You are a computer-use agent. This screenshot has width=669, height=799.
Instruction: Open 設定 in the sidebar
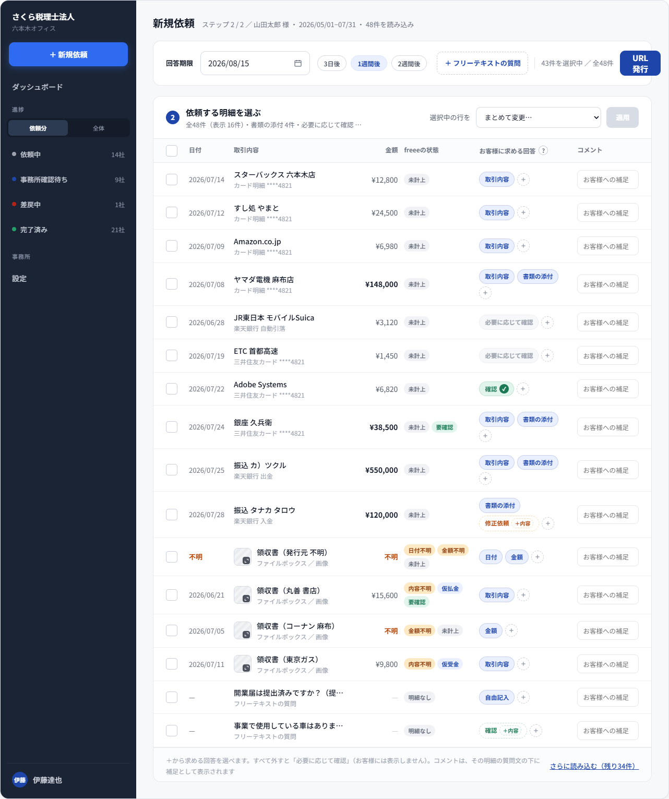[19, 279]
